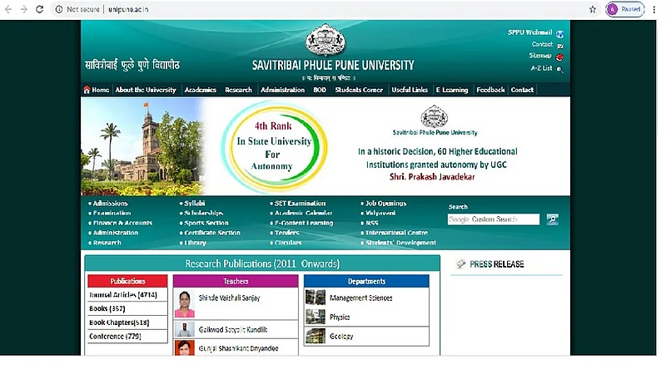Open the SET Examination link
This screenshot has height=374, width=666.
[x=300, y=204]
